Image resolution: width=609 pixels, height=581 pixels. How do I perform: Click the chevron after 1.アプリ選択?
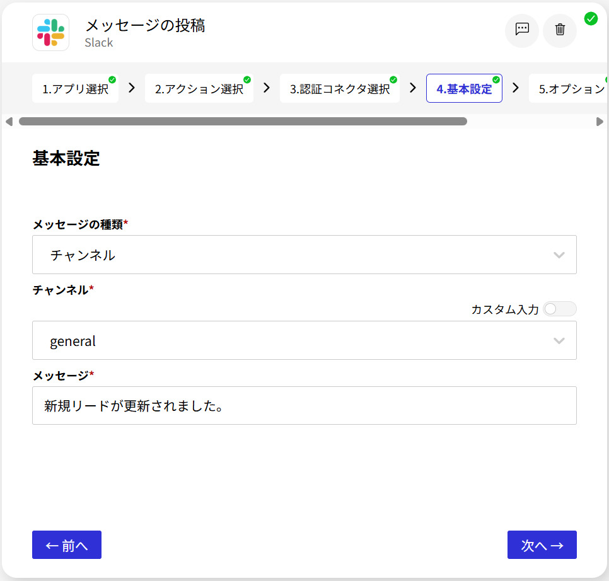point(132,88)
